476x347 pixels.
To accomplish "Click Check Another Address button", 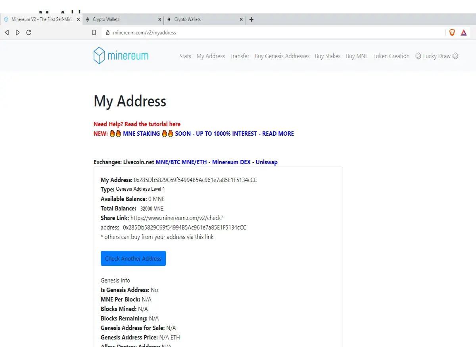I will [133, 258].
